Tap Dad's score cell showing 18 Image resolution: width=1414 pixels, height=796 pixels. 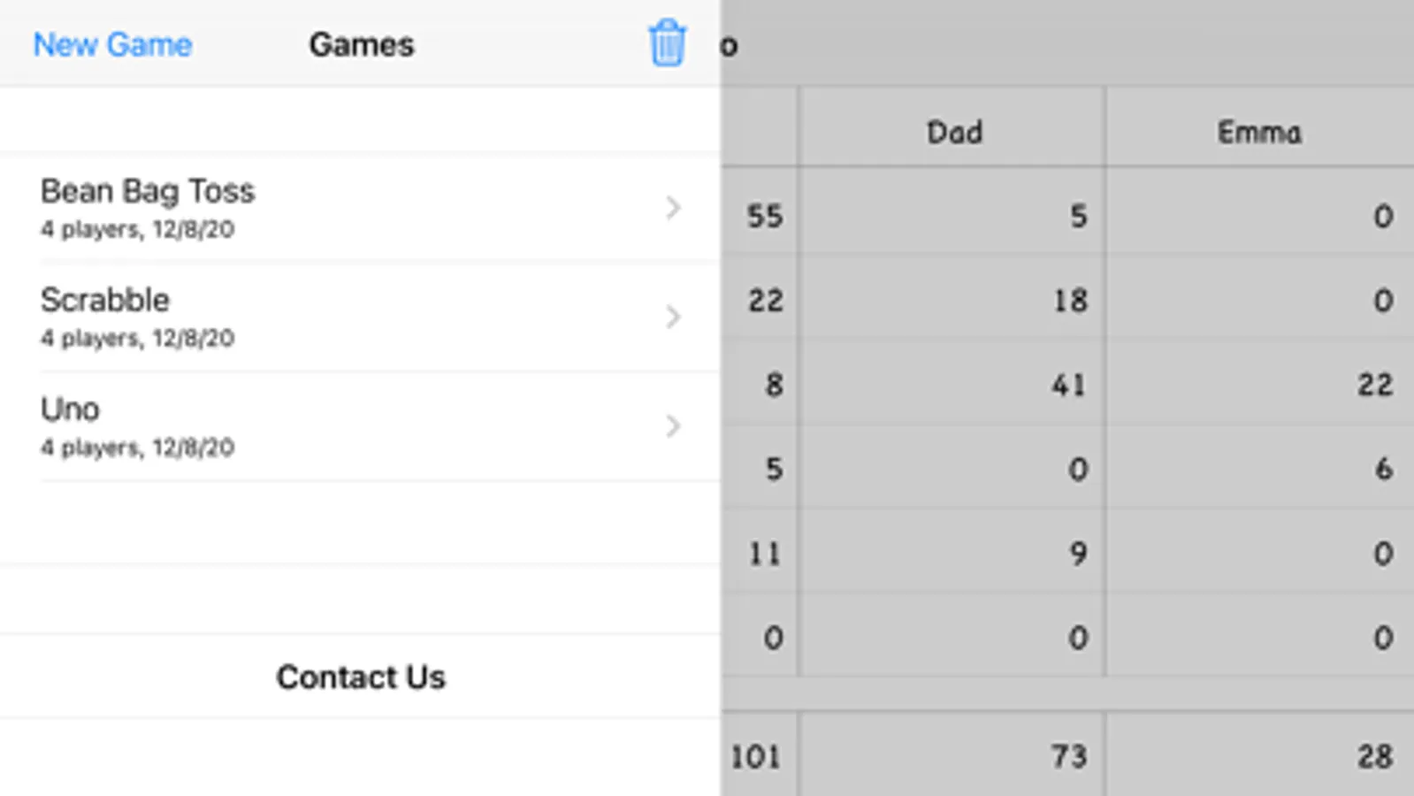click(953, 301)
